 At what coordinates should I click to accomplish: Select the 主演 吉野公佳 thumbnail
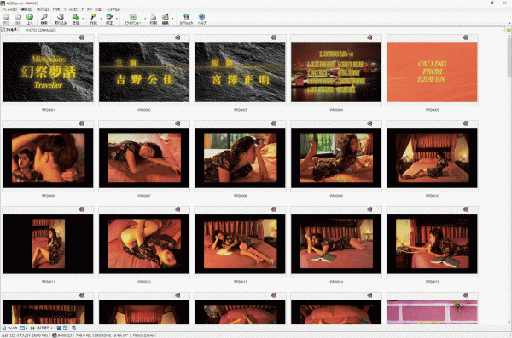point(144,72)
